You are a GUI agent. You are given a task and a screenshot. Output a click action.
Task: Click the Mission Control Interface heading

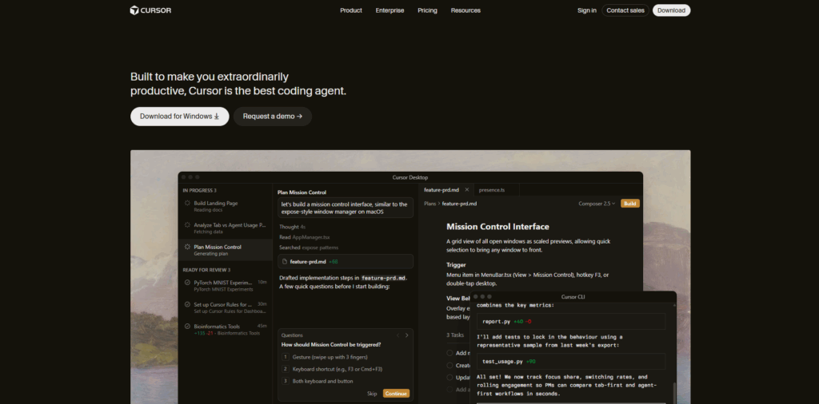coord(497,227)
